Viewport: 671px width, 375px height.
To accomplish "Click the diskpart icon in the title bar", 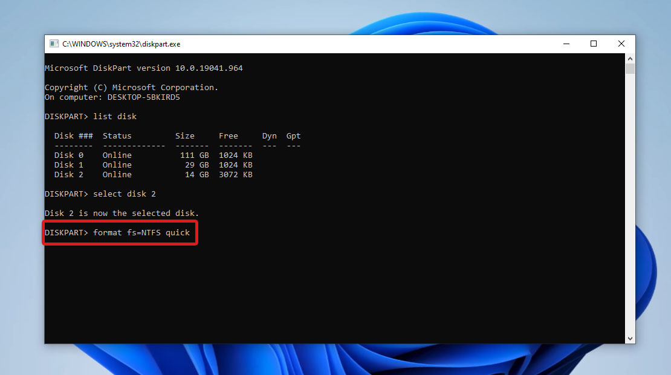I will (54, 44).
